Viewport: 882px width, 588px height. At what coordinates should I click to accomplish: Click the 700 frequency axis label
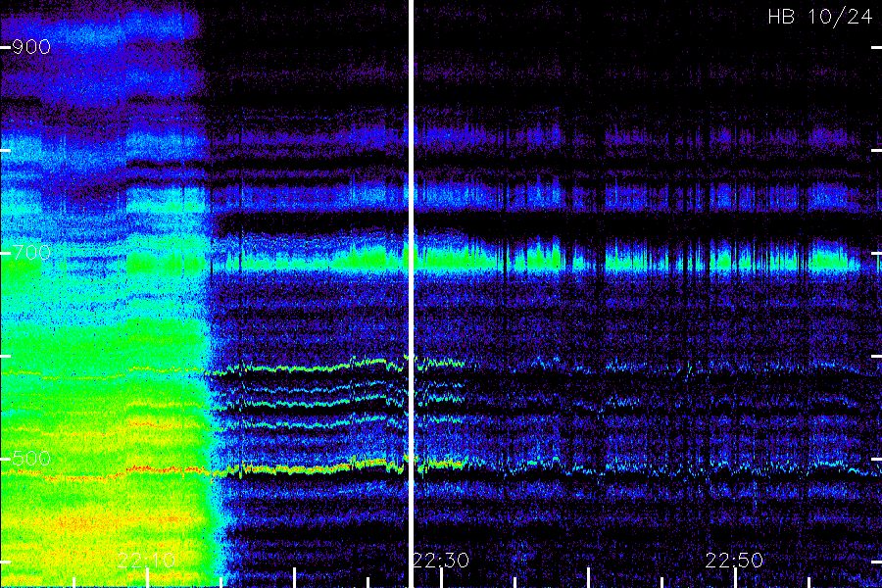pyautogui.click(x=31, y=253)
